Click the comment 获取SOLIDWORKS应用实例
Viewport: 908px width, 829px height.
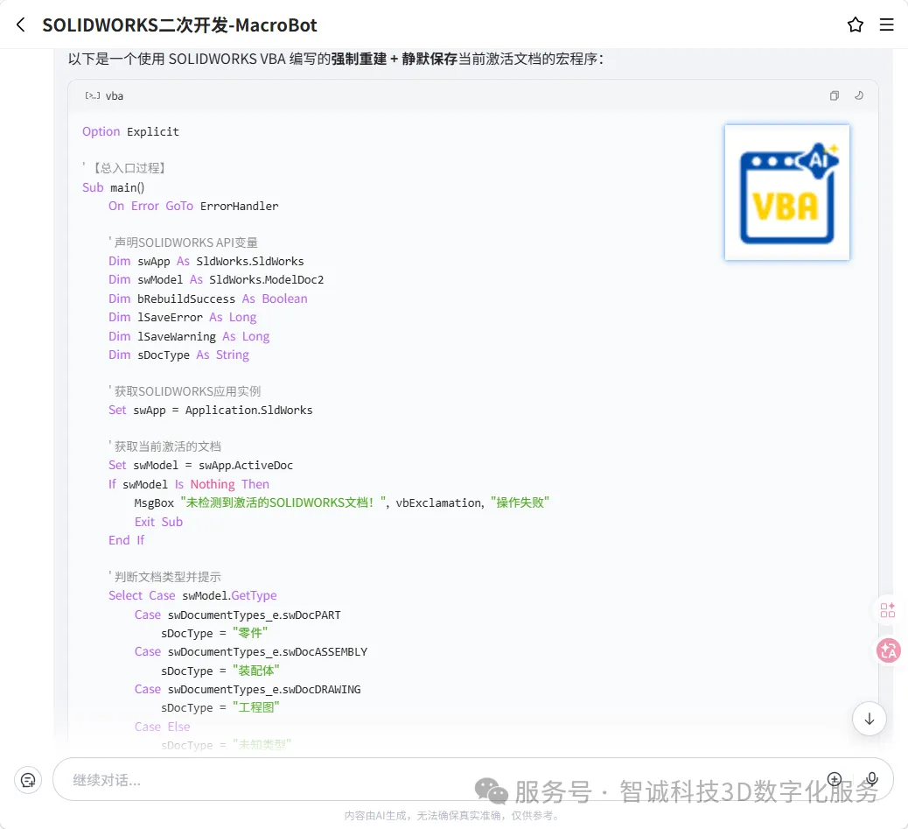(185, 391)
